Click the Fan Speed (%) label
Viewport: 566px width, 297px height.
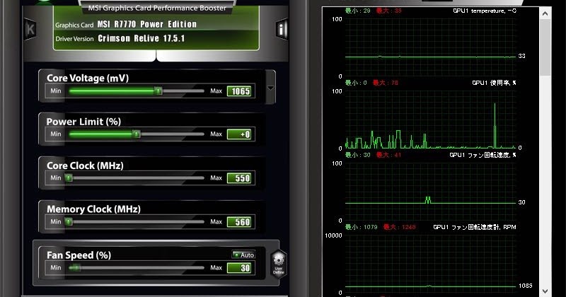tap(79, 255)
